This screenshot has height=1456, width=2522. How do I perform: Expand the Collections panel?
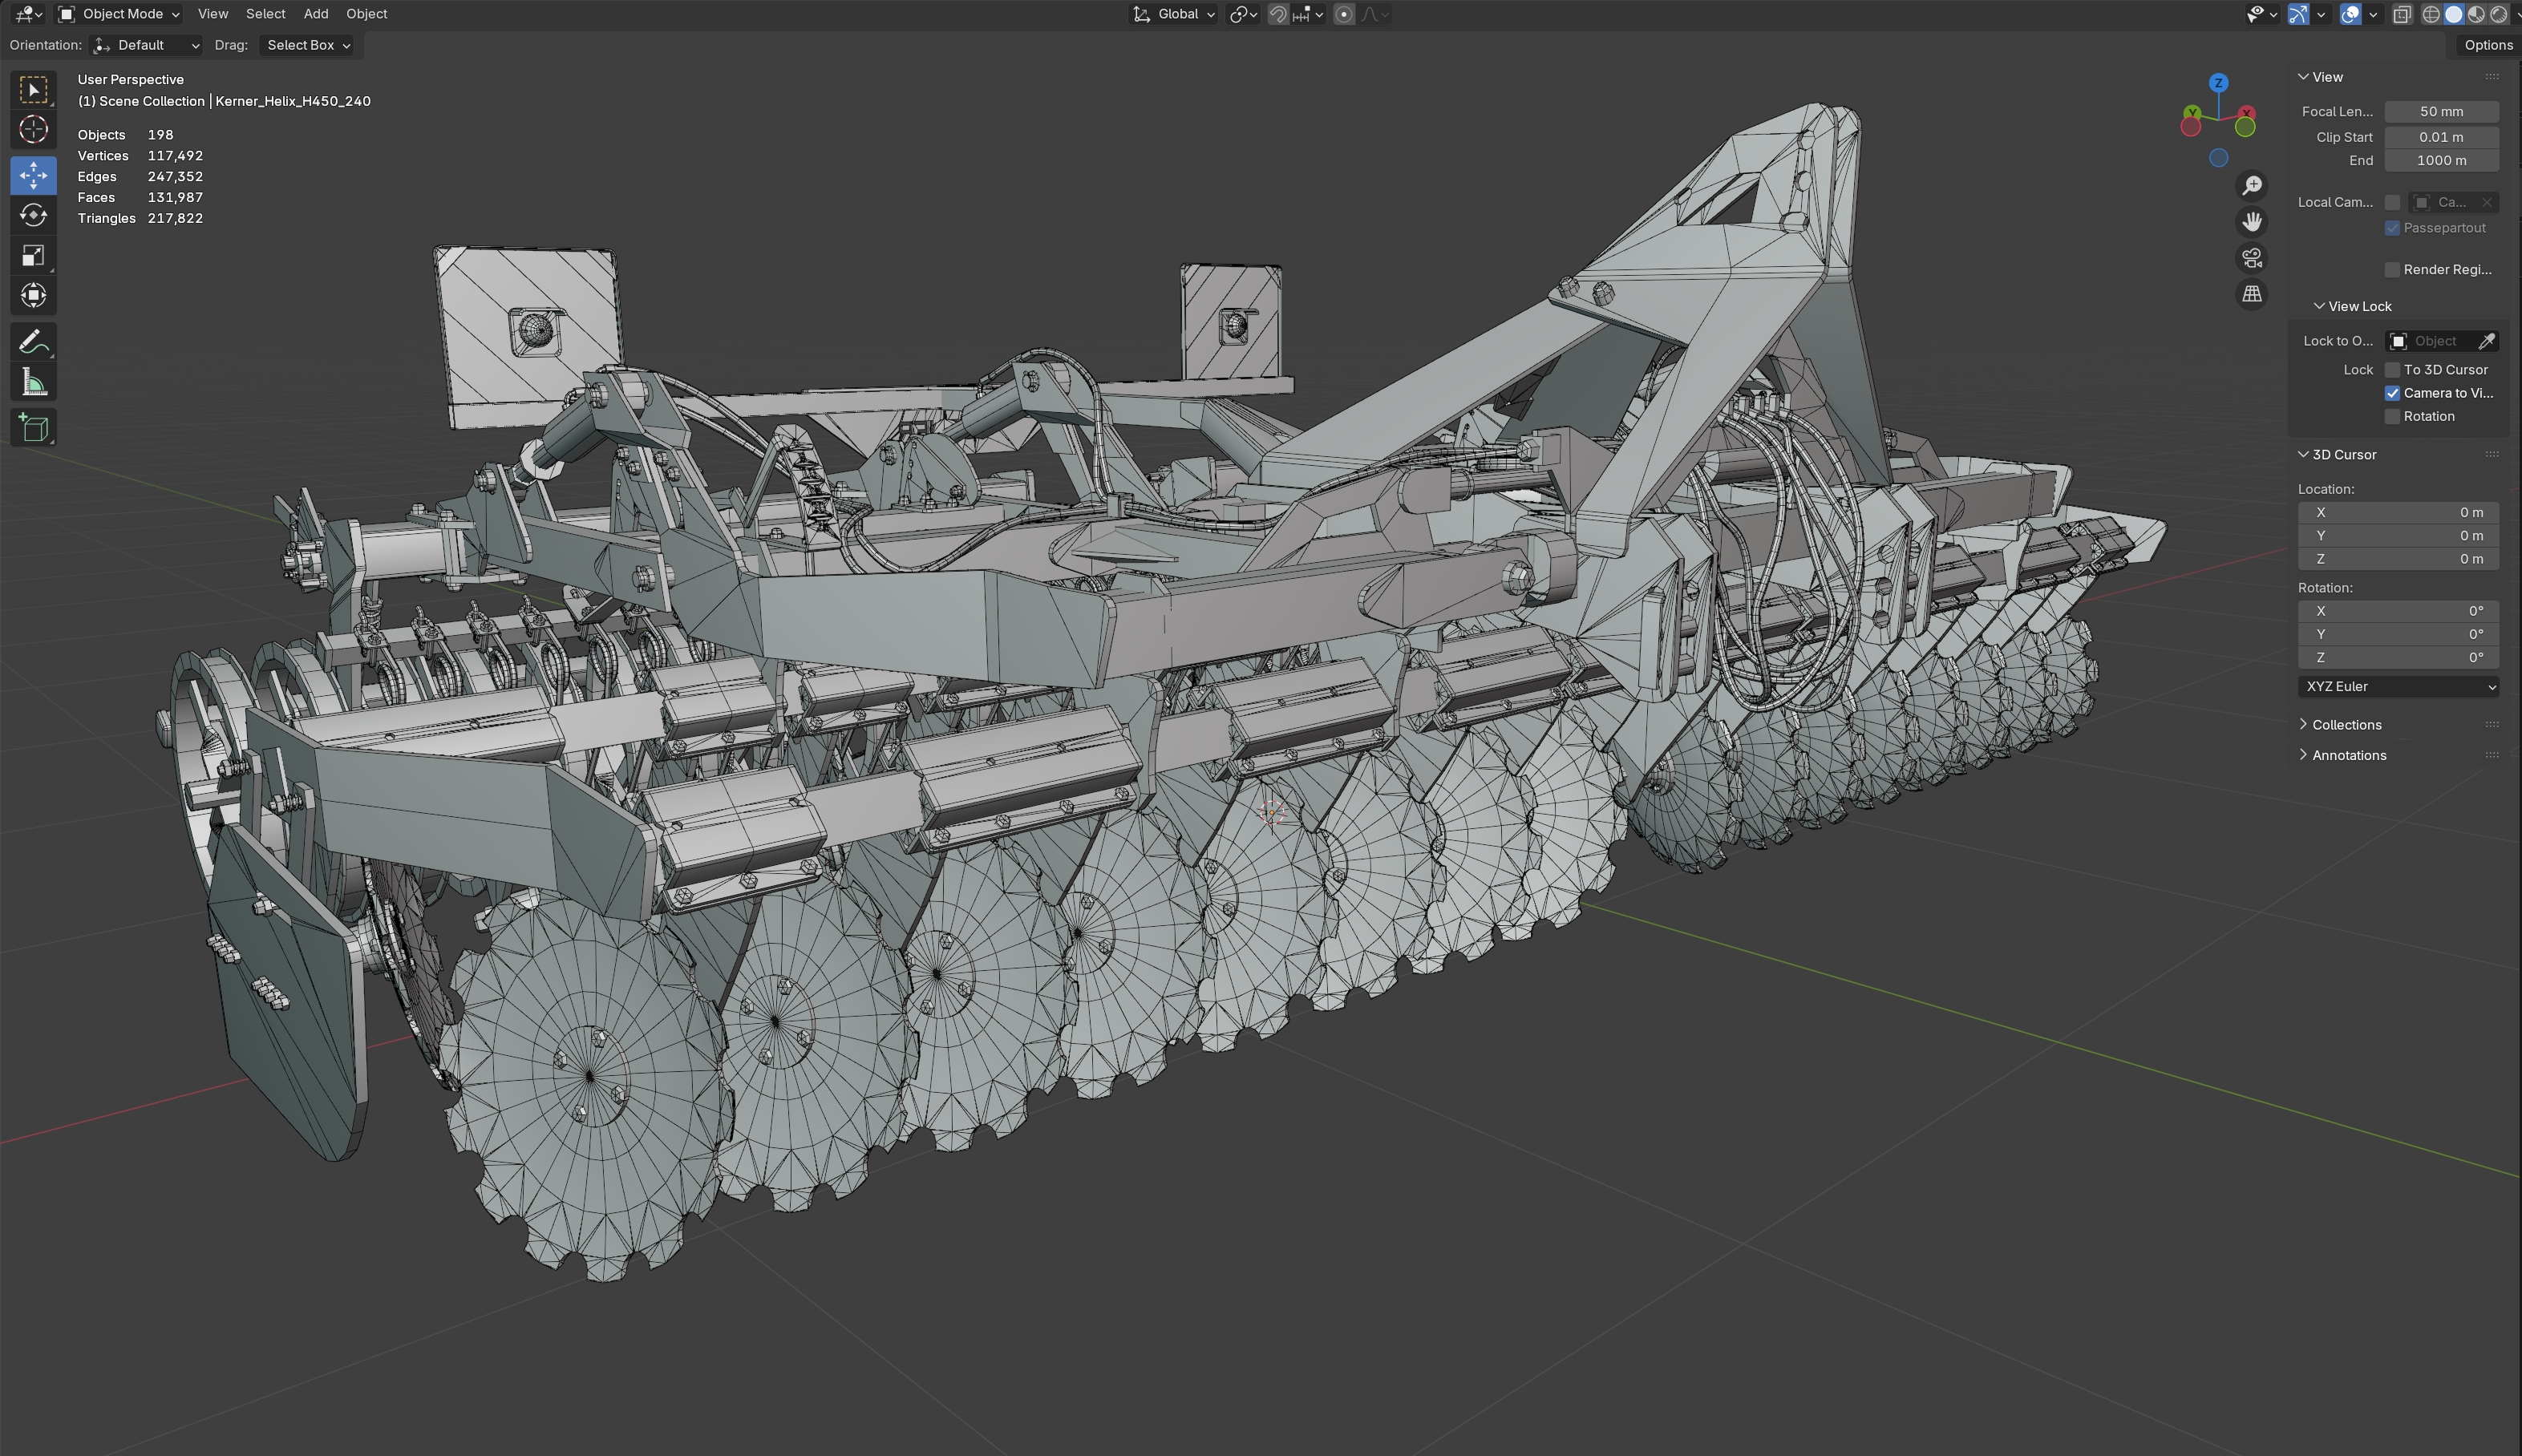[2346, 725]
